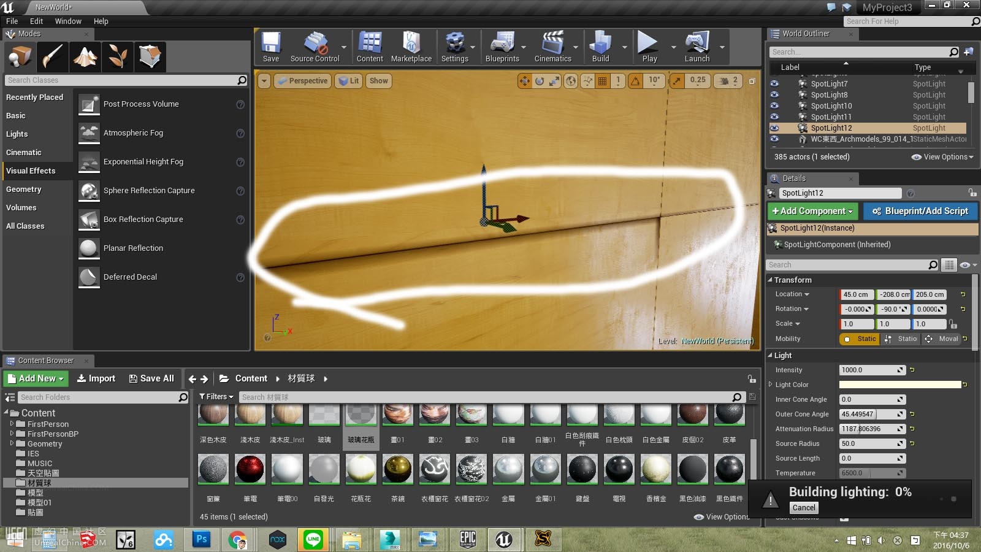981x552 pixels.
Task: Click the Save toolbar icon
Action: pos(271,47)
